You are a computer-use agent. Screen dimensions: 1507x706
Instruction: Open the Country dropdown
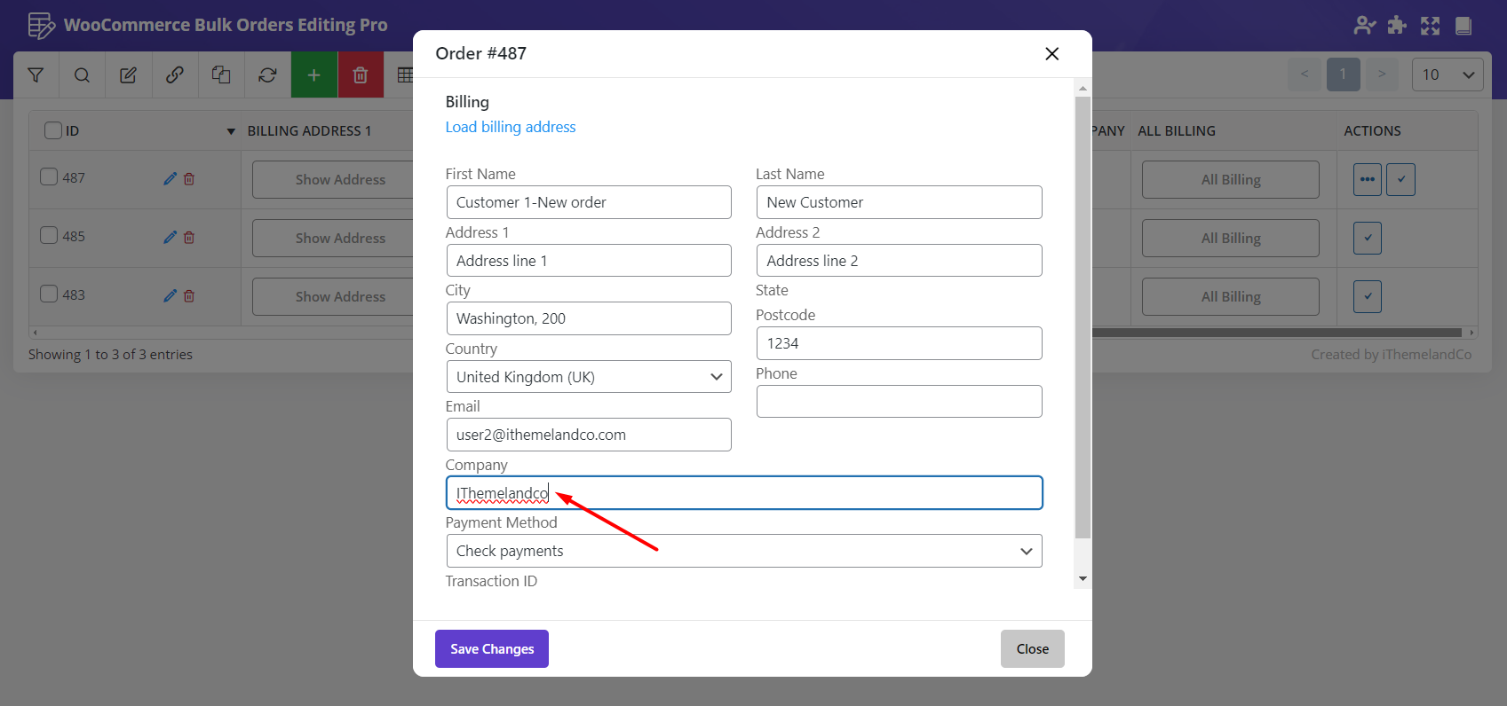[x=588, y=377]
